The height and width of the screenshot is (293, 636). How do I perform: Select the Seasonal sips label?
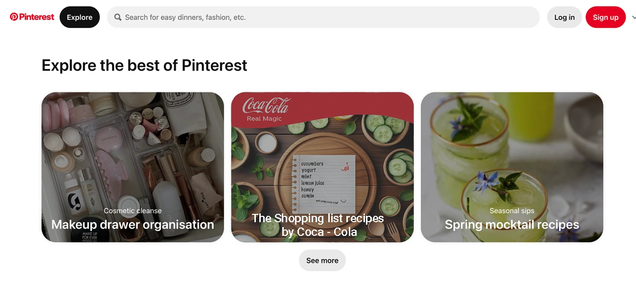[x=512, y=211]
